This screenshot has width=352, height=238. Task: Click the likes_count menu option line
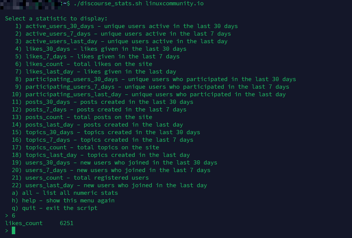(x=89, y=64)
